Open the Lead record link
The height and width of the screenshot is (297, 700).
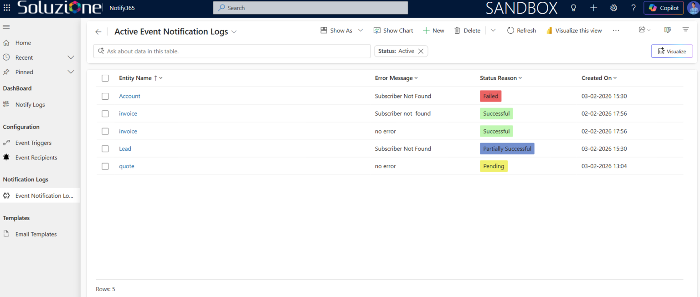tap(125, 148)
